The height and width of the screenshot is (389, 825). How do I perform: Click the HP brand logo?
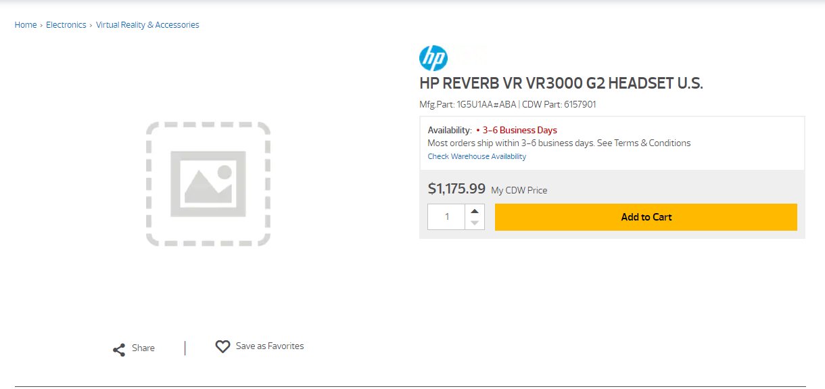click(433, 58)
